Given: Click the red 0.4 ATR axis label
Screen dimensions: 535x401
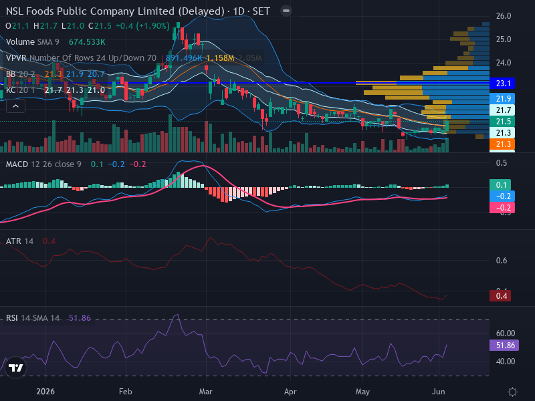Looking at the screenshot, I should [x=500, y=295].
